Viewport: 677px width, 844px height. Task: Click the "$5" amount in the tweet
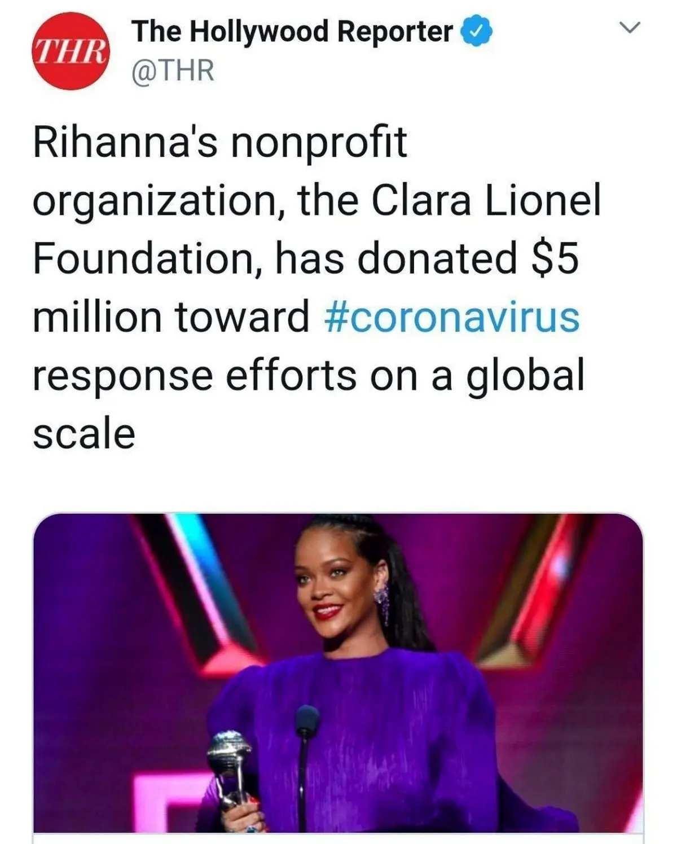point(555,258)
